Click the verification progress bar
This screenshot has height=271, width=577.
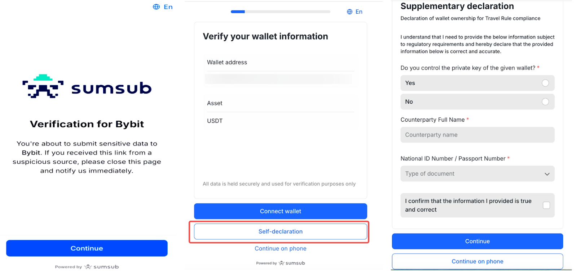(280, 12)
